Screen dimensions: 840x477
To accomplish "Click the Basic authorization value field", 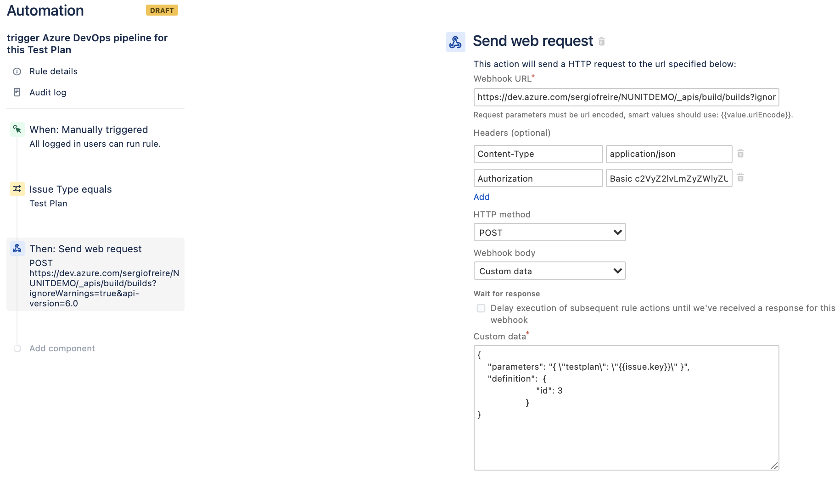I will click(669, 178).
